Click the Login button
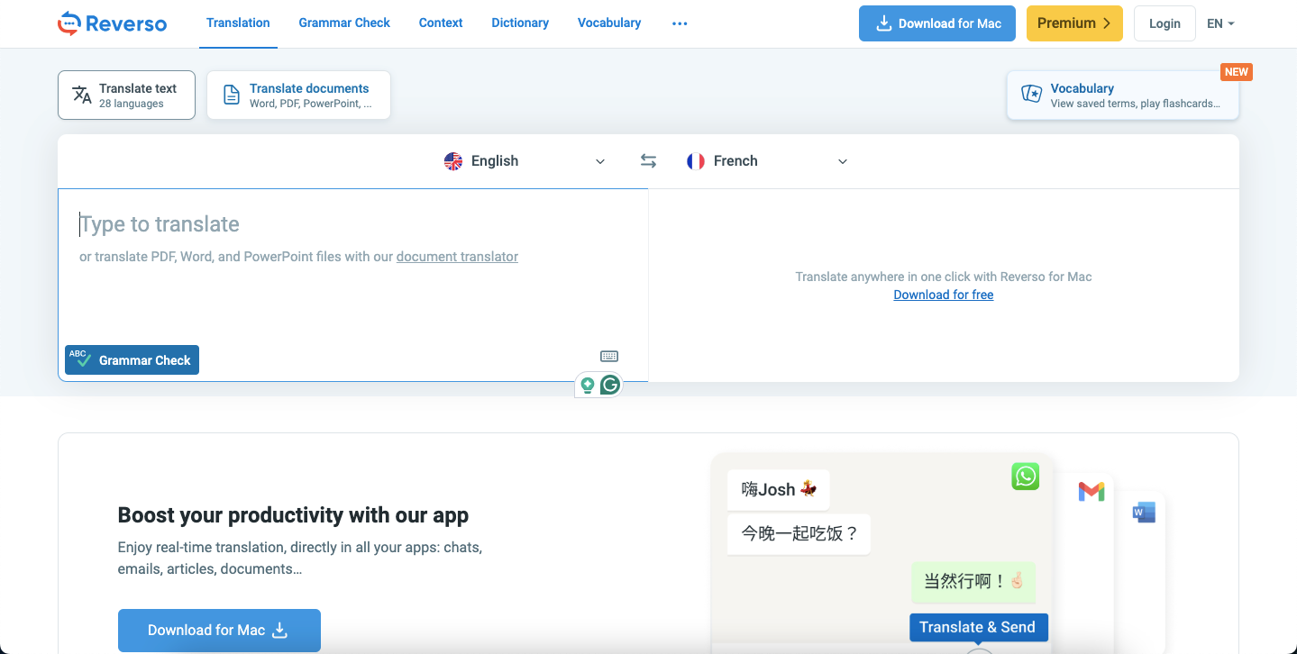Screen dimensions: 1297x654 (1165, 23)
